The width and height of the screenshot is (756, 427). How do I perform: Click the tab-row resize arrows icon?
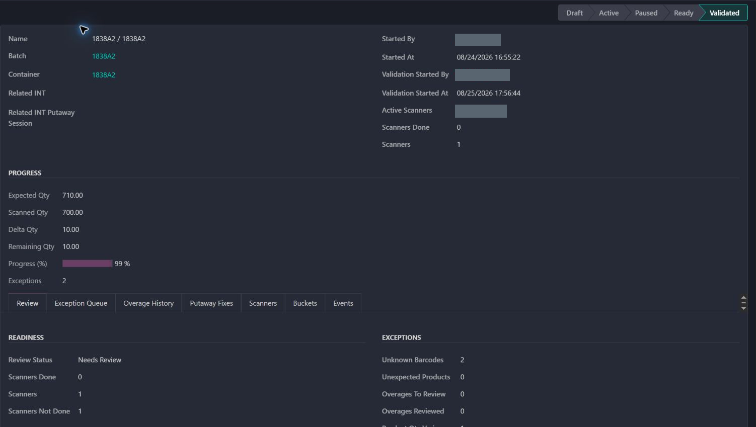[743, 303]
